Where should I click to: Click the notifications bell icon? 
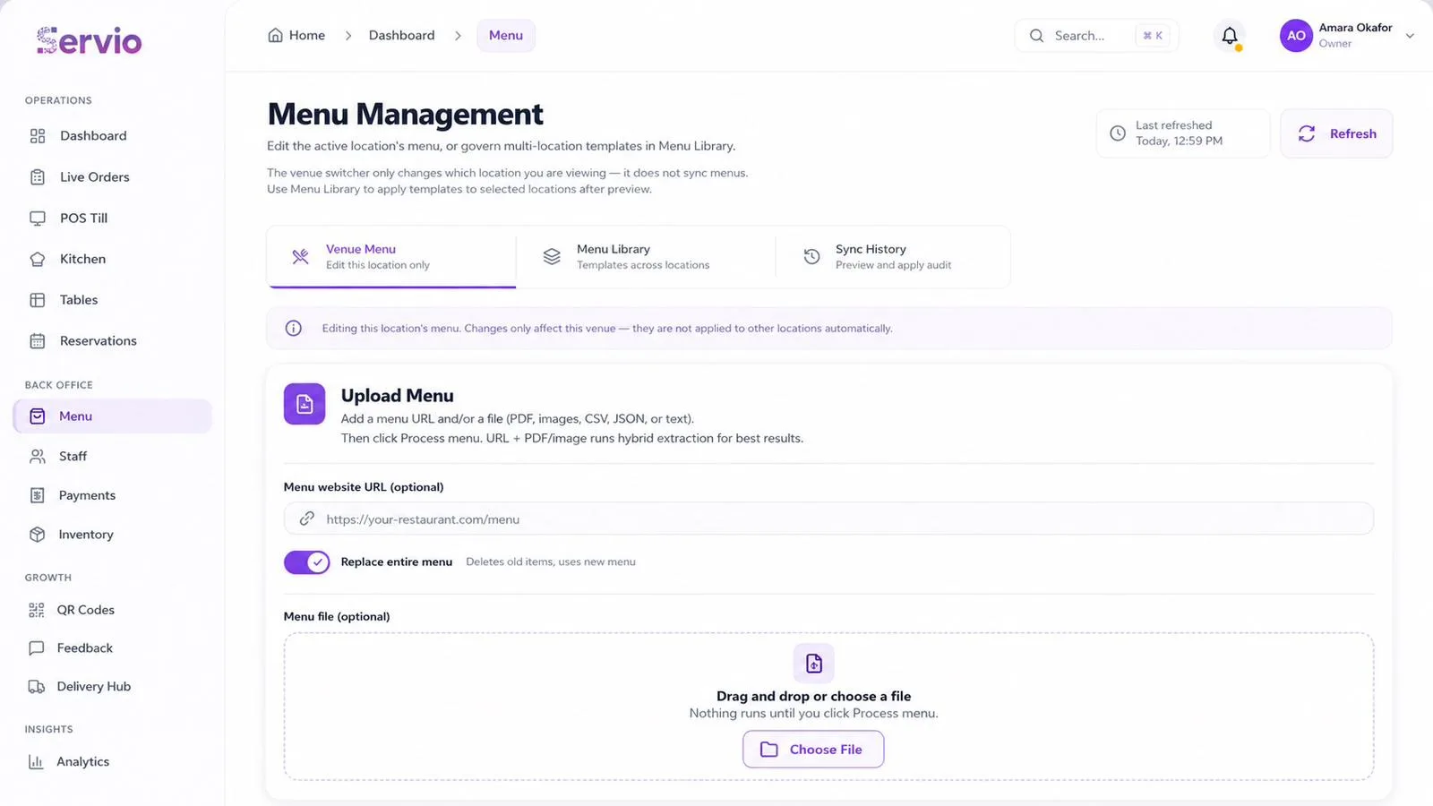[x=1230, y=36]
